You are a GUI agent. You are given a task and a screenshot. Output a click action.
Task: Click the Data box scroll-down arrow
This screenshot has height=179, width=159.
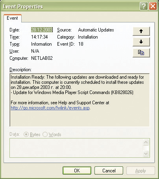[x=146, y=153]
